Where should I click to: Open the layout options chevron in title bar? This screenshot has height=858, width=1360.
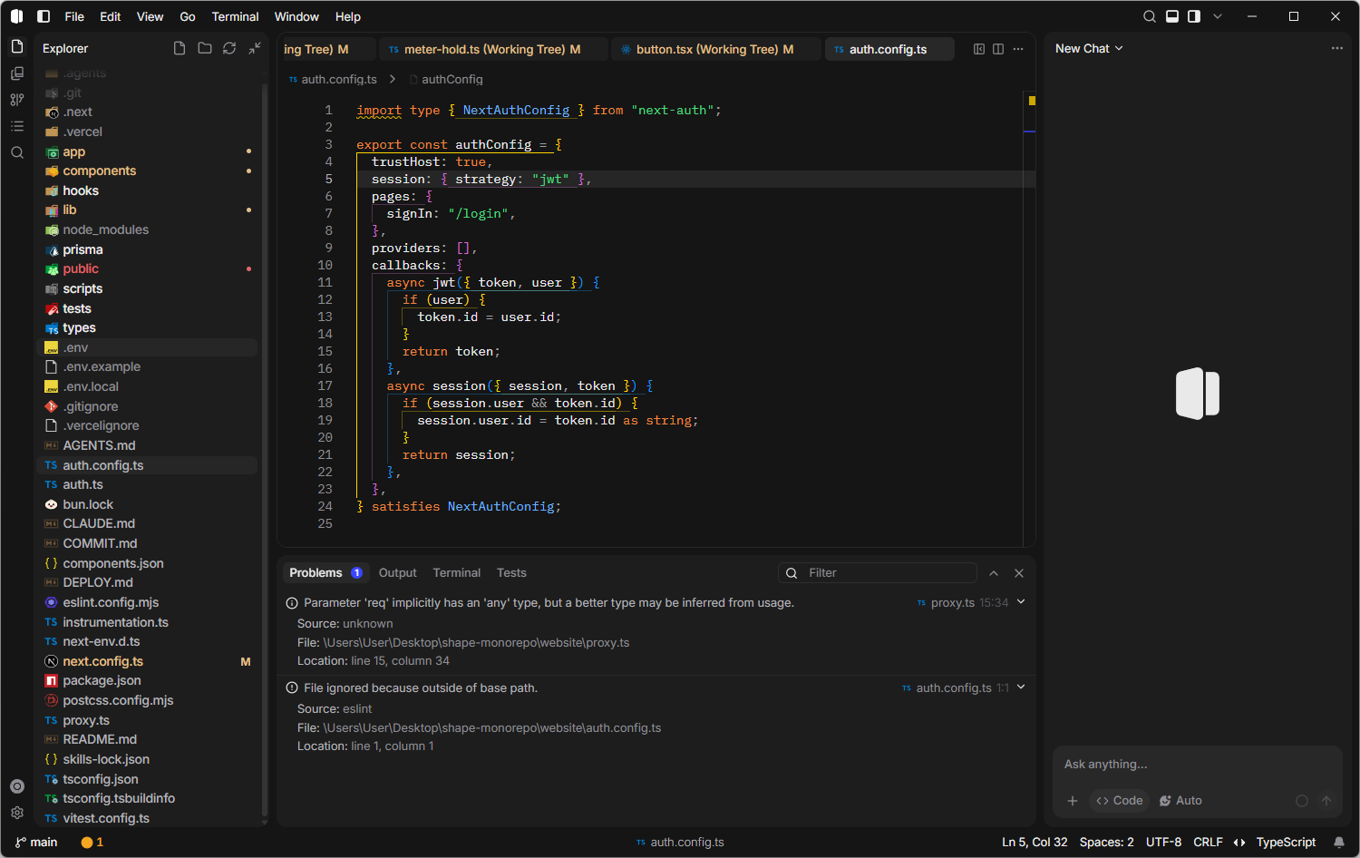[1218, 16]
